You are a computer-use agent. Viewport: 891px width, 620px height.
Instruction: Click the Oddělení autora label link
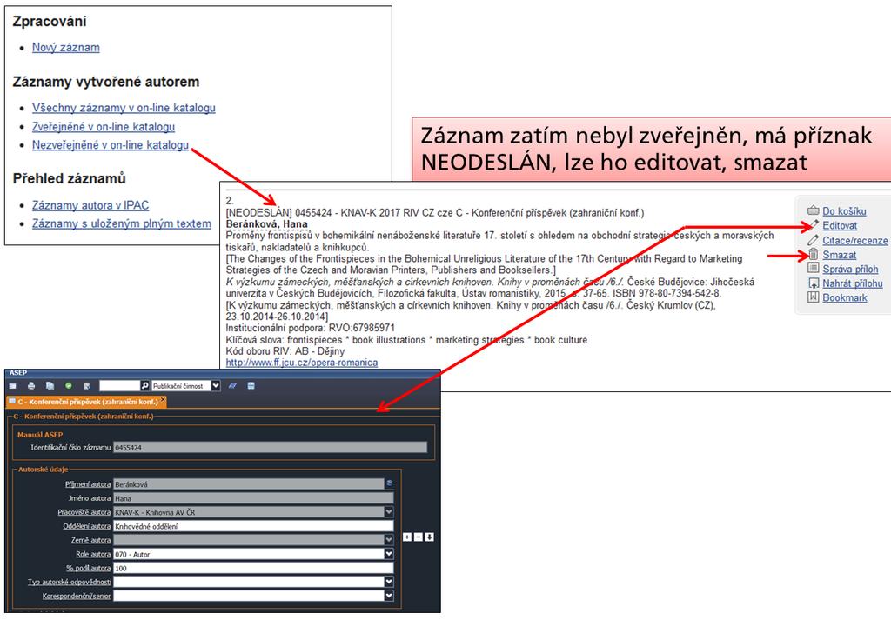(86, 526)
